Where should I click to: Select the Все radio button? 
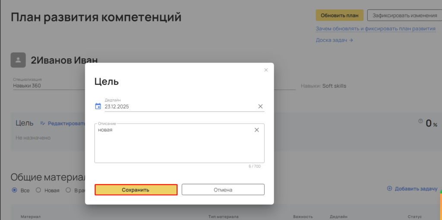15,190
